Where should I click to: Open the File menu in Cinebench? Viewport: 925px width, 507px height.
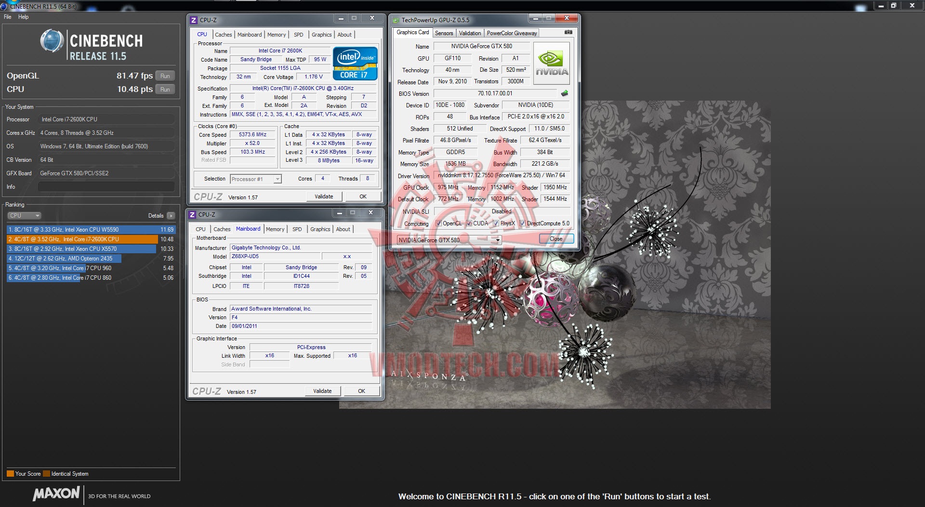(x=8, y=17)
